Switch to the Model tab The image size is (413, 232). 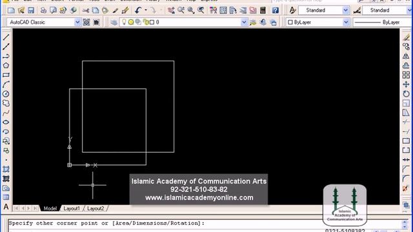[x=50, y=208]
